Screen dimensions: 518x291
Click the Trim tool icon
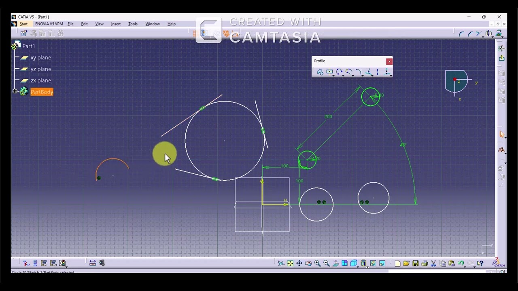pos(479,34)
